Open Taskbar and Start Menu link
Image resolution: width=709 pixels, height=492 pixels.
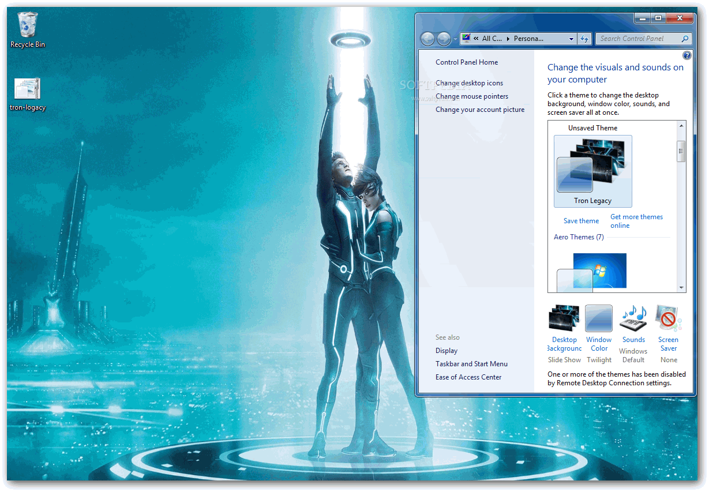pyautogui.click(x=471, y=364)
